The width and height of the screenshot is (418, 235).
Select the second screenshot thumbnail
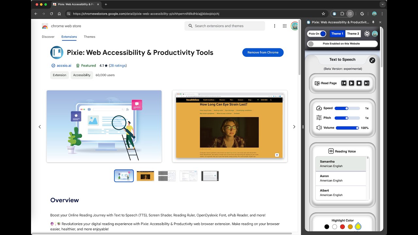[x=145, y=176]
